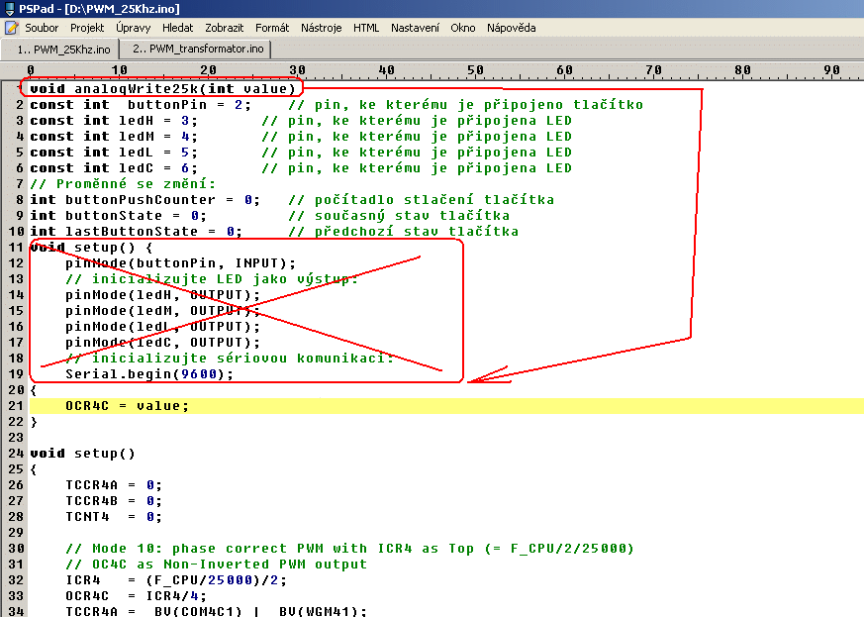Image resolution: width=864 pixels, height=617 pixels.
Task: Open the Okno menu
Action: (463, 28)
